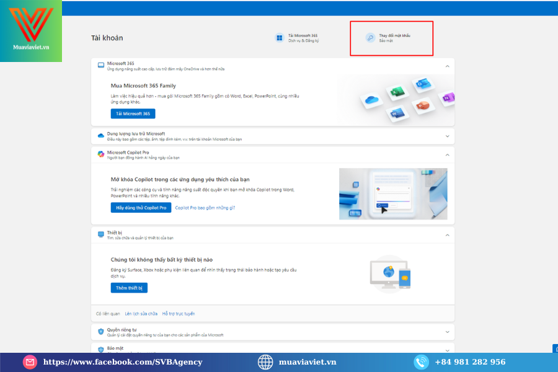The height and width of the screenshot is (372, 558).
Task: Open Hỗ trợ trực tuyến link
Action: pyautogui.click(x=179, y=314)
